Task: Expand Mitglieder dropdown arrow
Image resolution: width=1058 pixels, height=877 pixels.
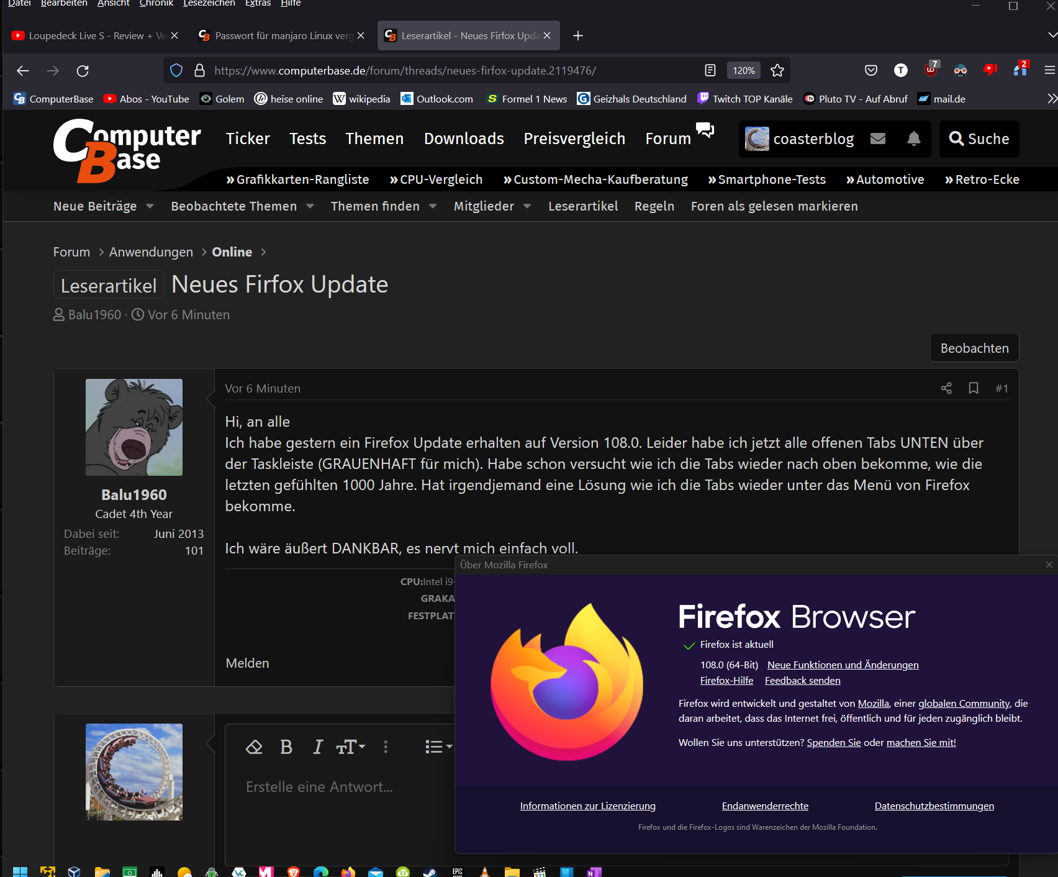Action: [x=527, y=206]
